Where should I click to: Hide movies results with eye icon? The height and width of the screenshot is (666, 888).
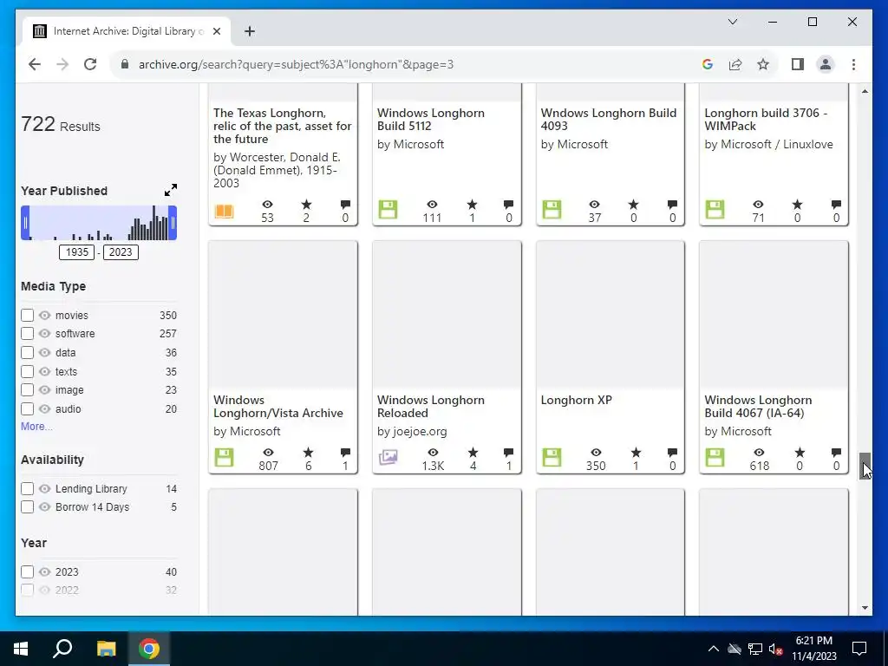pos(45,315)
